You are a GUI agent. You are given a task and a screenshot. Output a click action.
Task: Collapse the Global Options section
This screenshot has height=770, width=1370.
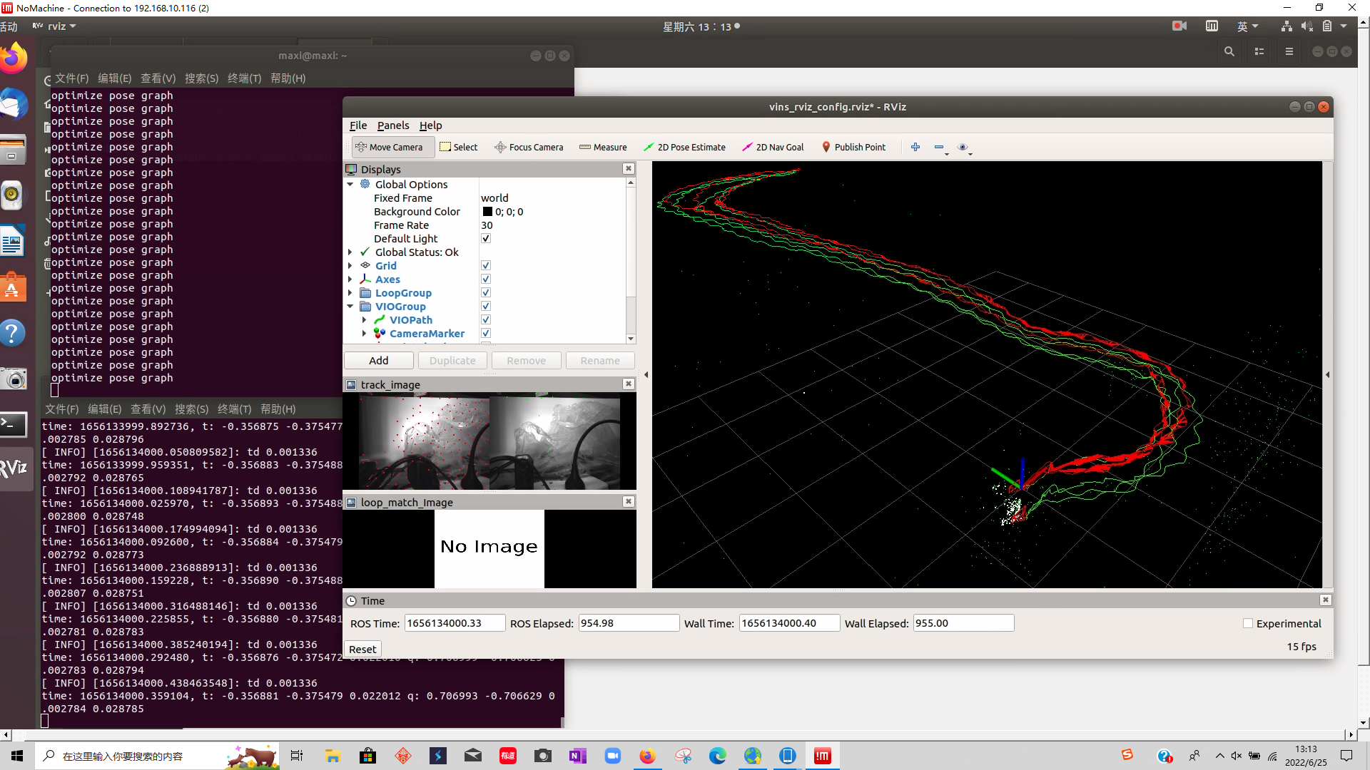point(350,185)
